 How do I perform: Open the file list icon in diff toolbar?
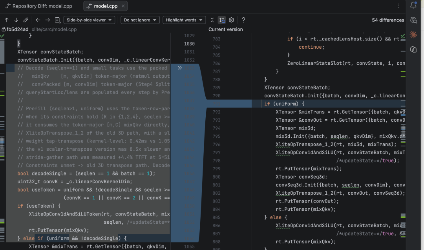(57, 20)
